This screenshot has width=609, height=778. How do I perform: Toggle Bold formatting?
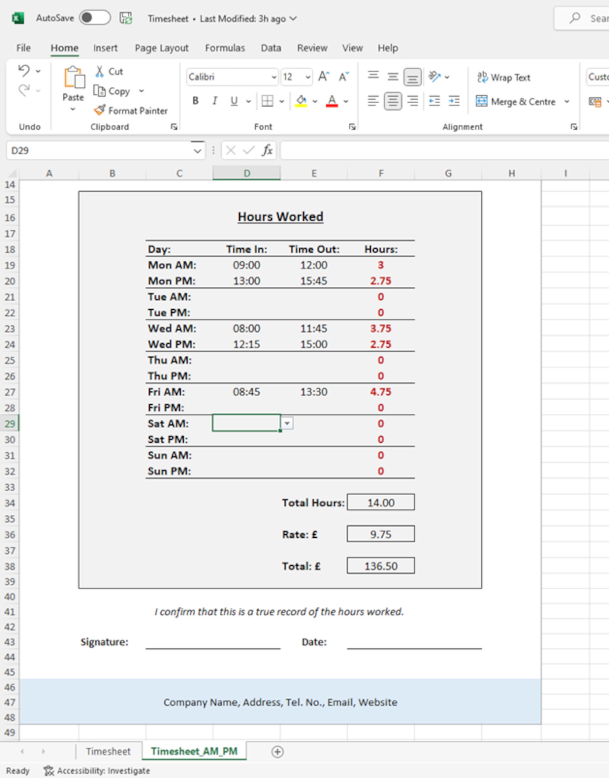195,101
